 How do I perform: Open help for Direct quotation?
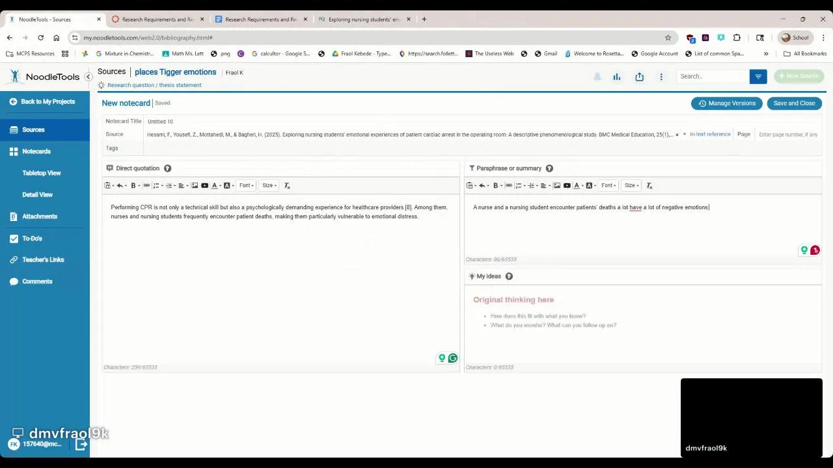click(x=167, y=168)
